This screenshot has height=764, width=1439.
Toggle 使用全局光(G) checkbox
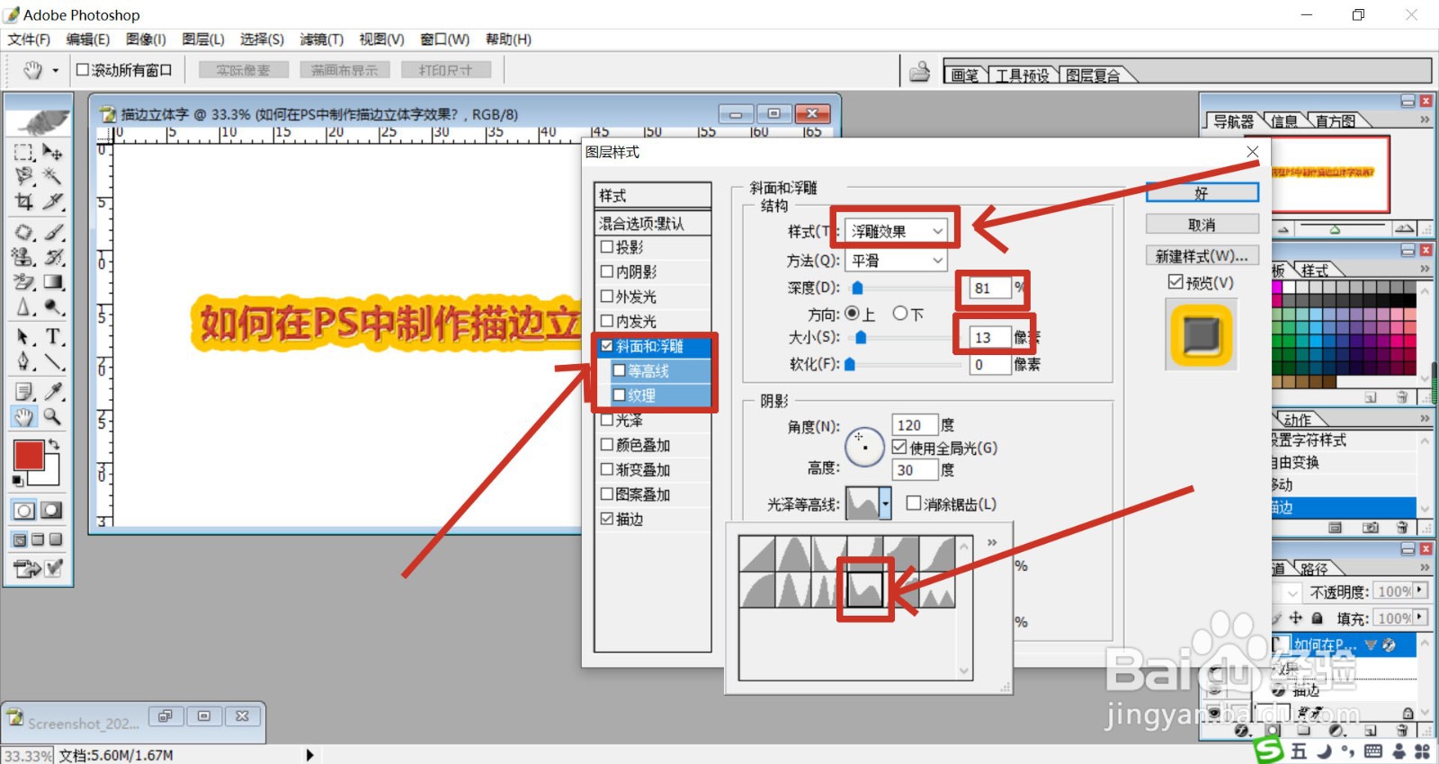point(899,447)
